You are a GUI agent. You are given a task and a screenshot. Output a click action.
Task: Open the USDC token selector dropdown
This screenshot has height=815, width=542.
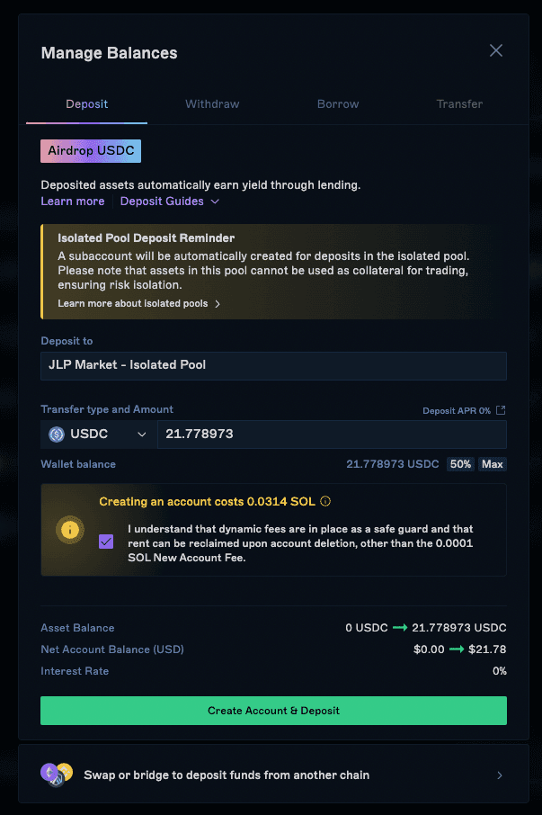(99, 434)
